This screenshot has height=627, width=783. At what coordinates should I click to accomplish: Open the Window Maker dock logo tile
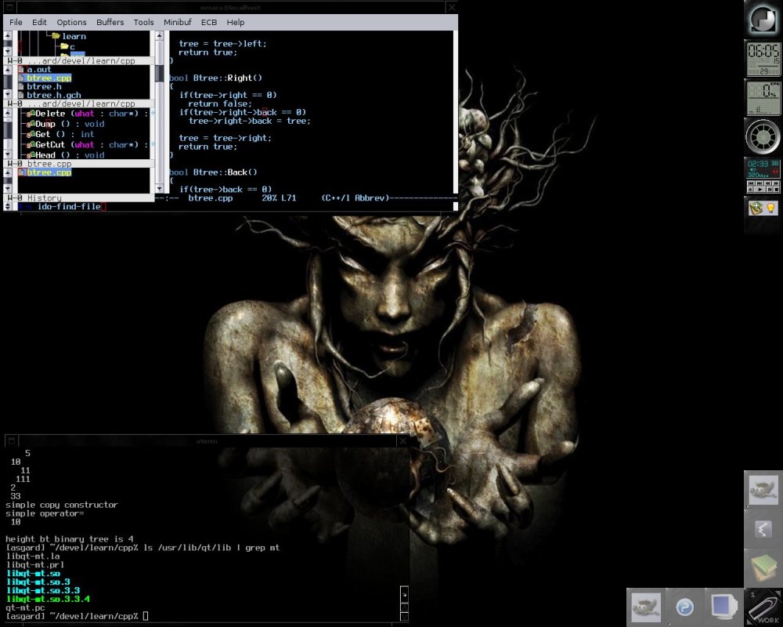click(x=763, y=19)
